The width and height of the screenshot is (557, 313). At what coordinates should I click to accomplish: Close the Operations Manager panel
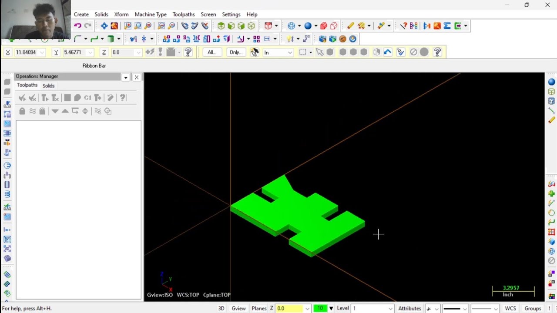point(137,77)
